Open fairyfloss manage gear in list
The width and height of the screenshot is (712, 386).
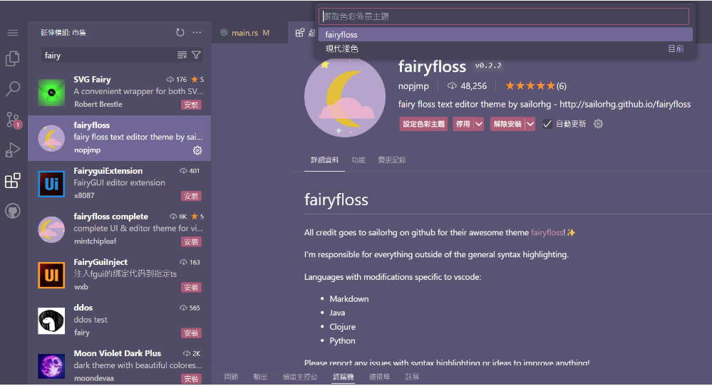pos(197,150)
